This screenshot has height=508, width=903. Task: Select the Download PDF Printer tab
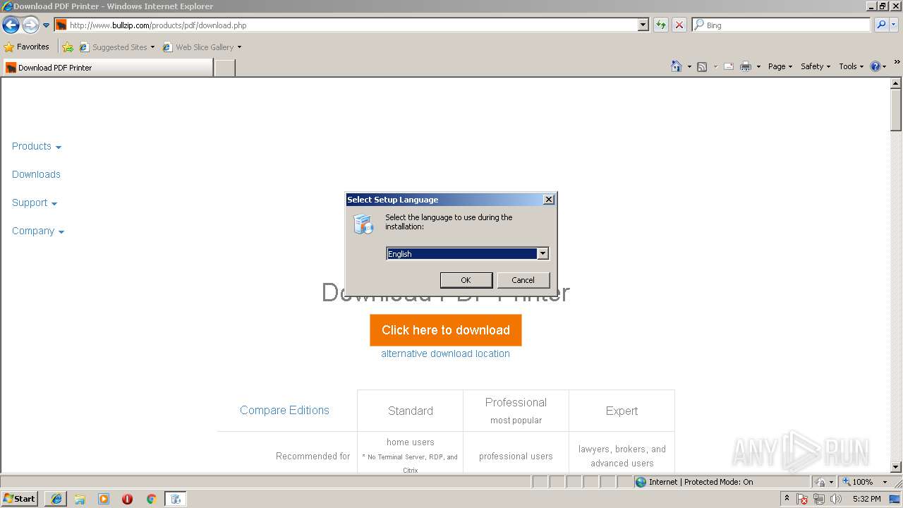[107, 68]
